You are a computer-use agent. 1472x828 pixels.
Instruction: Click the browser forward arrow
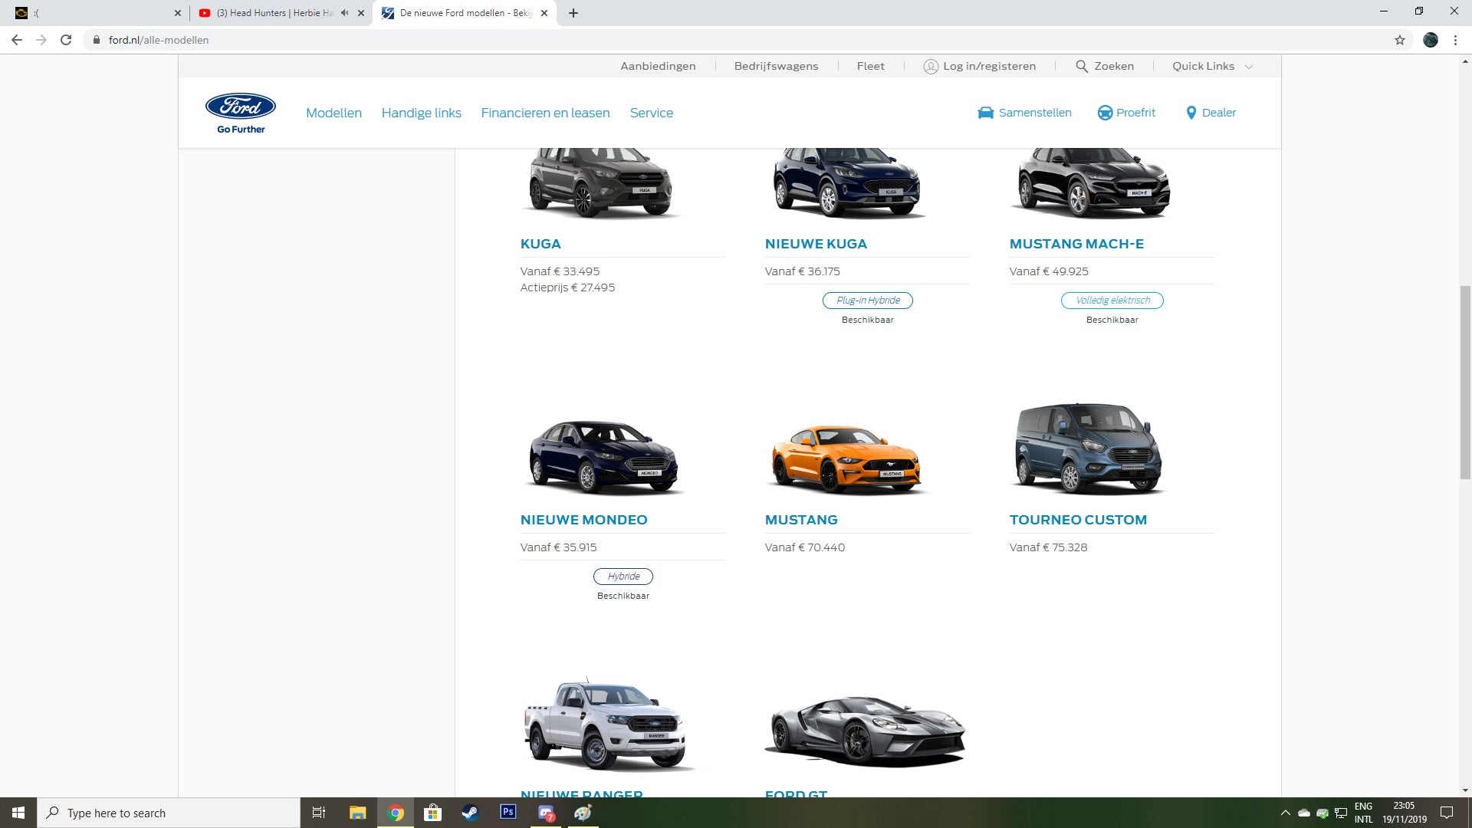[x=41, y=40]
